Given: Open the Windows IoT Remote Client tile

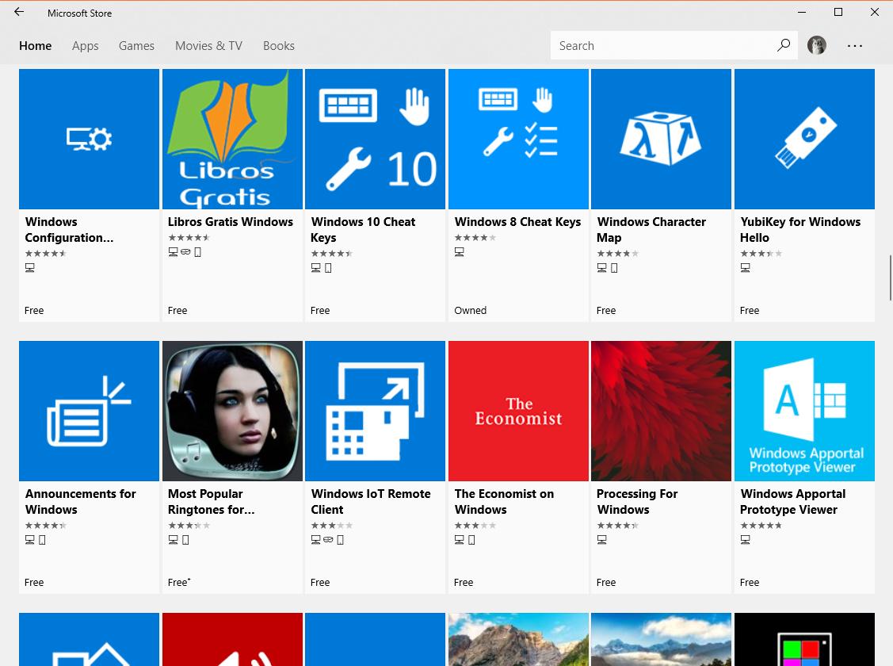Looking at the screenshot, I should (x=374, y=411).
